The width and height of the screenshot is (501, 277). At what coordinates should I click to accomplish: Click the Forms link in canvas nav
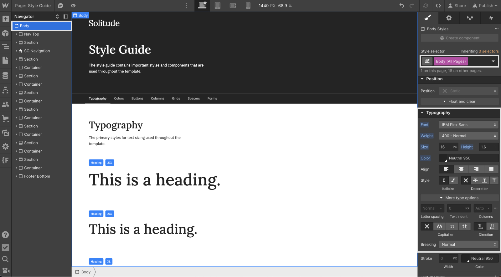[212, 98]
